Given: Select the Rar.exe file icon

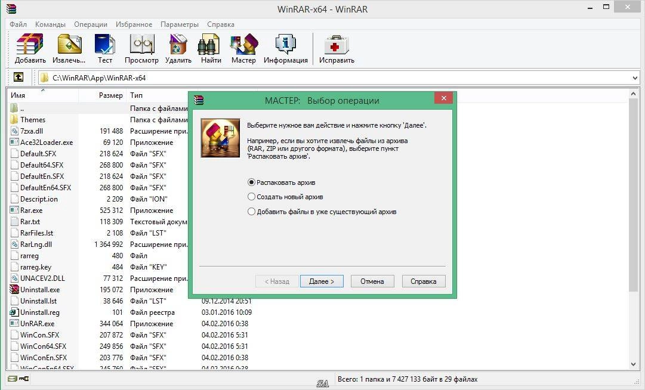Looking at the screenshot, I should coord(14,210).
